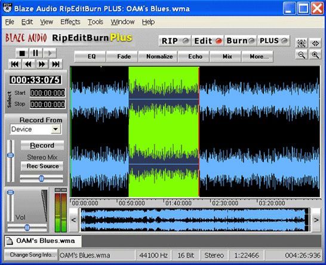
Task: Switch to Burn mode
Action: (x=241, y=41)
